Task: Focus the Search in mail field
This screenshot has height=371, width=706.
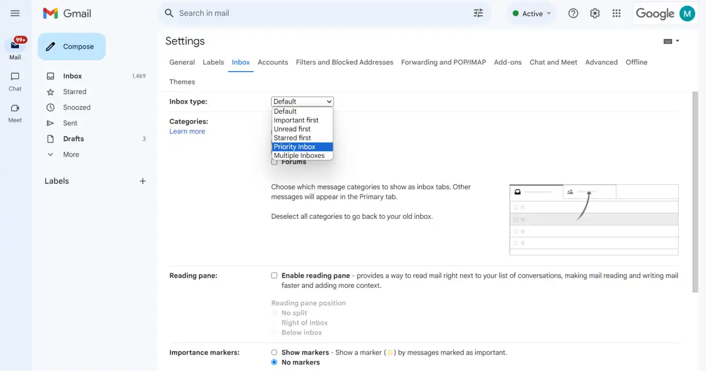Action: tap(322, 13)
